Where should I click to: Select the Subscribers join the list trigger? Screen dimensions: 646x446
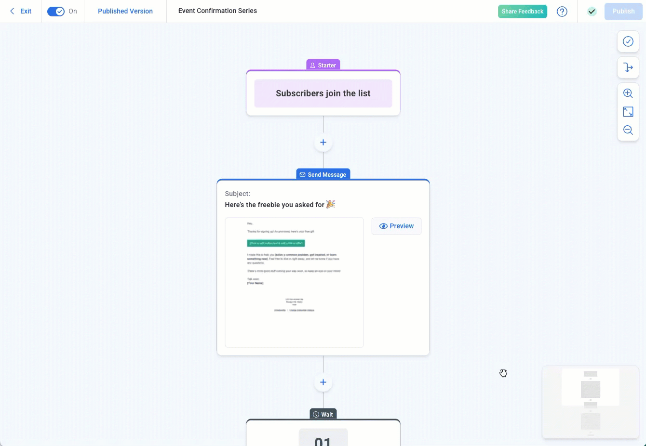point(323,93)
